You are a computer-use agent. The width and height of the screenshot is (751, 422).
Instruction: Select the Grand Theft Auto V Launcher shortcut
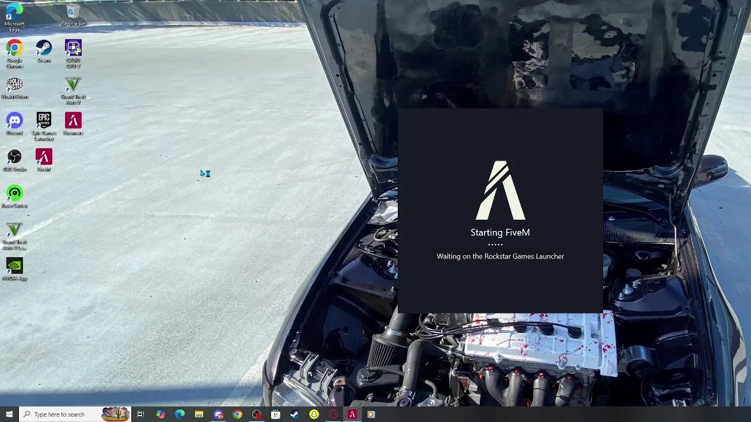[14, 236]
